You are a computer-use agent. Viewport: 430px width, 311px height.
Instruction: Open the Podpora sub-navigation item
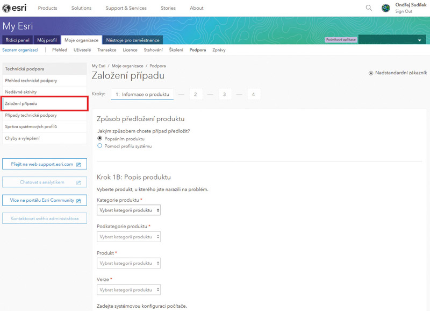pos(198,50)
